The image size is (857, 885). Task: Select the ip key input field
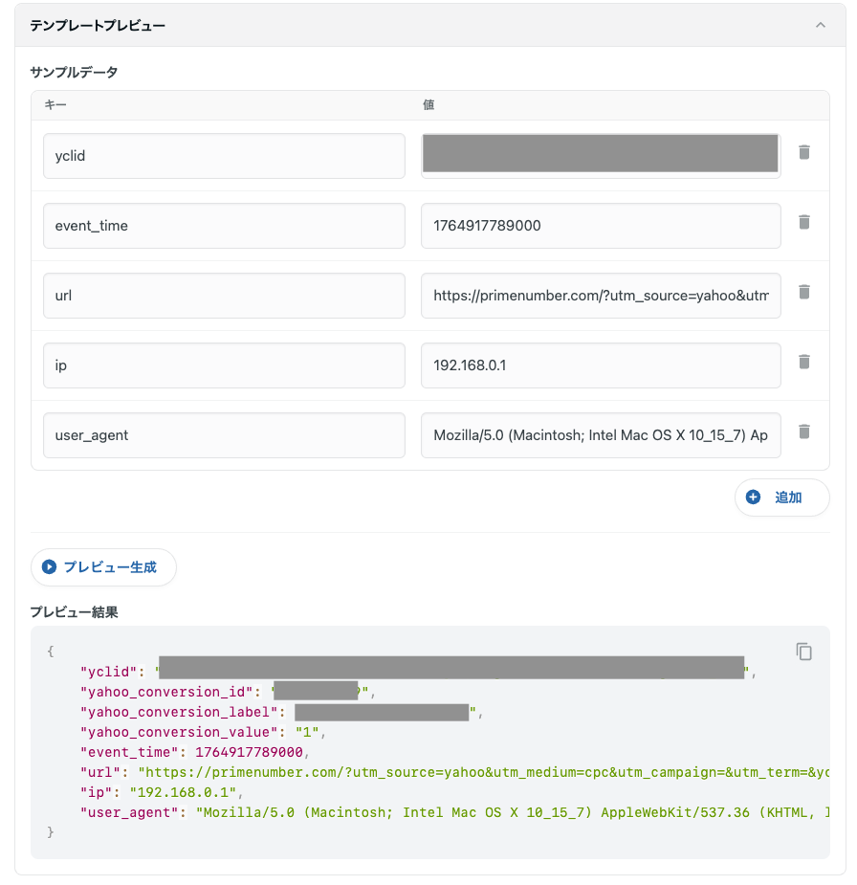[x=224, y=365]
